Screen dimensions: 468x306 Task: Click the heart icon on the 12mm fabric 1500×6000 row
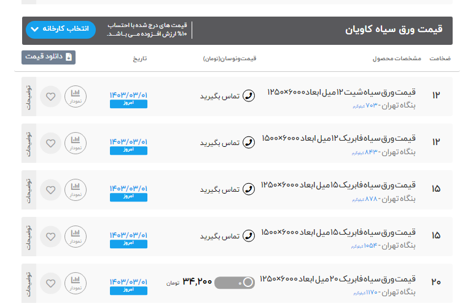pyautogui.click(x=51, y=143)
